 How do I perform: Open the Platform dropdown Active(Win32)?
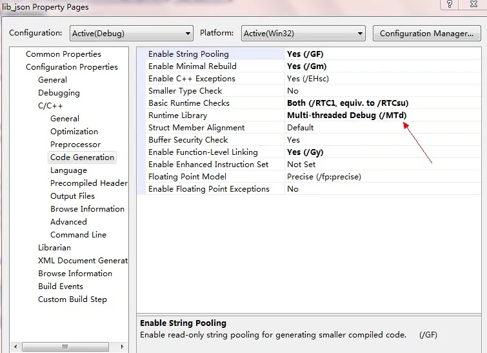point(303,34)
